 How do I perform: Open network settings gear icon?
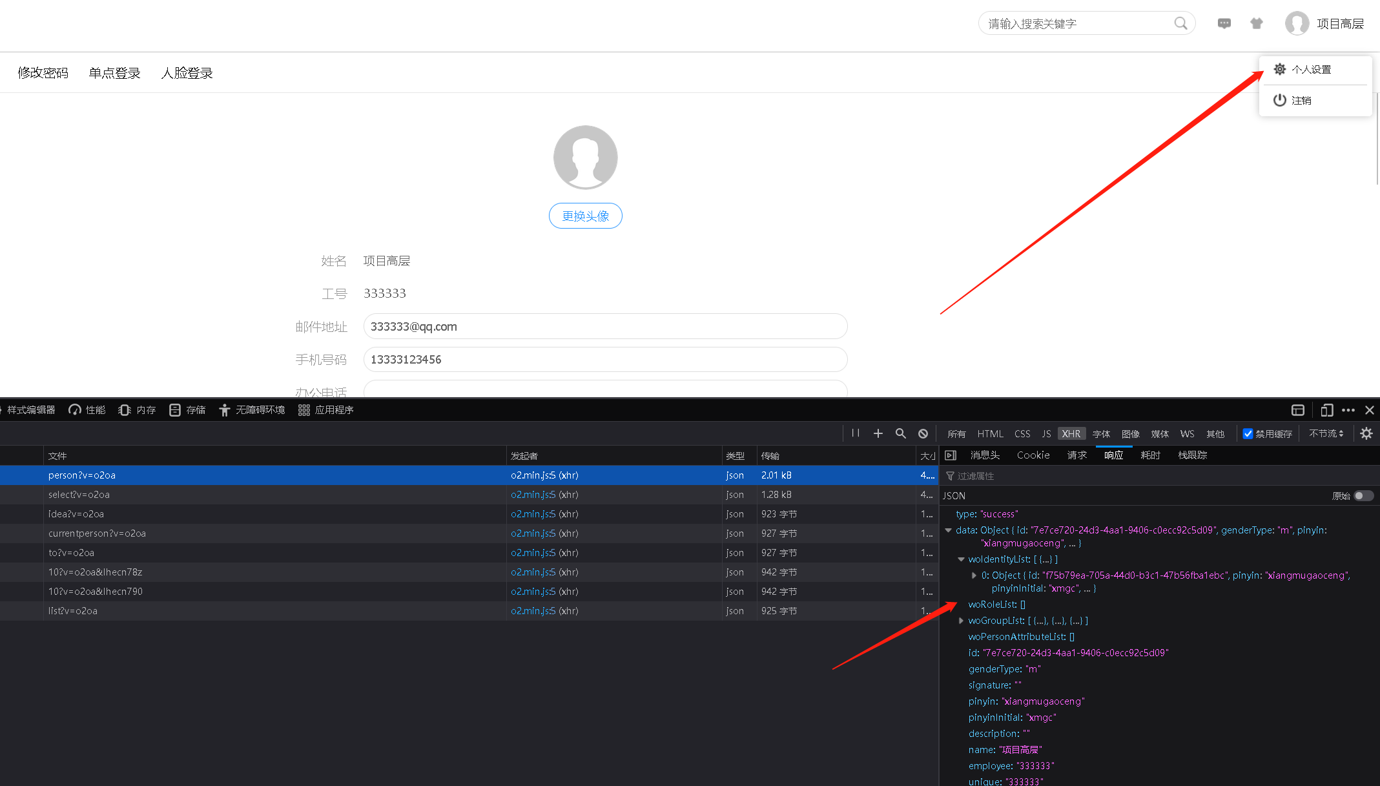click(1366, 433)
